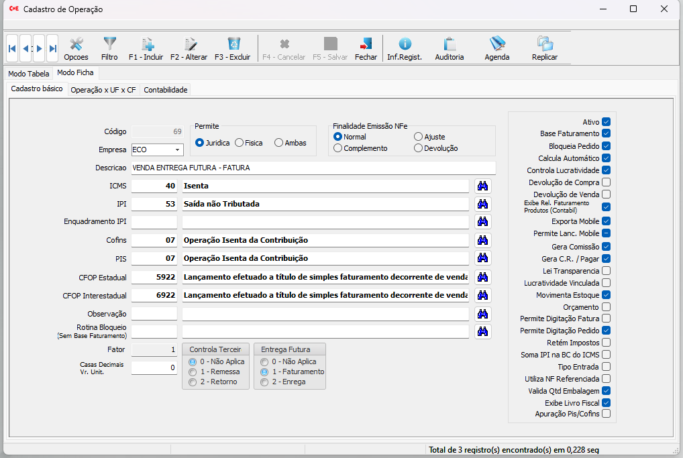
Task: Go to the last record arrow
Action: (52, 48)
